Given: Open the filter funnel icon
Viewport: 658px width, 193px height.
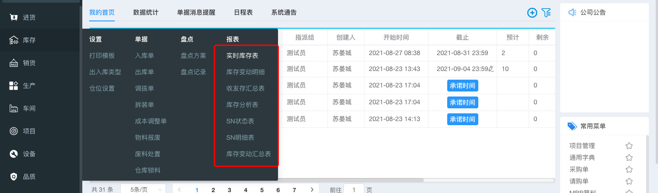Looking at the screenshot, I should 546,13.
